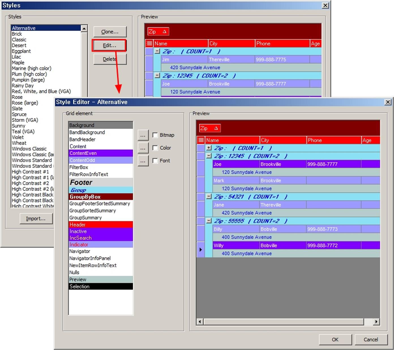Enable the Bitmap checkbox

[155, 135]
